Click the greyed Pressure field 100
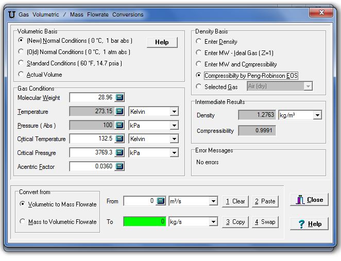Image resolution: width=341 pixels, height=261 pixels. pos(92,125)
